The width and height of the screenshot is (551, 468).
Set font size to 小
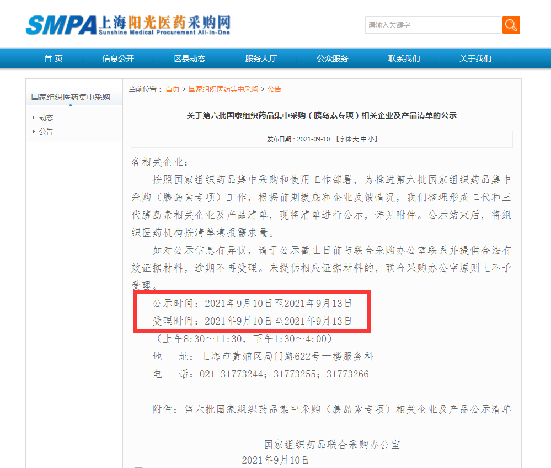pyautogui.click(x=371, y=140)
